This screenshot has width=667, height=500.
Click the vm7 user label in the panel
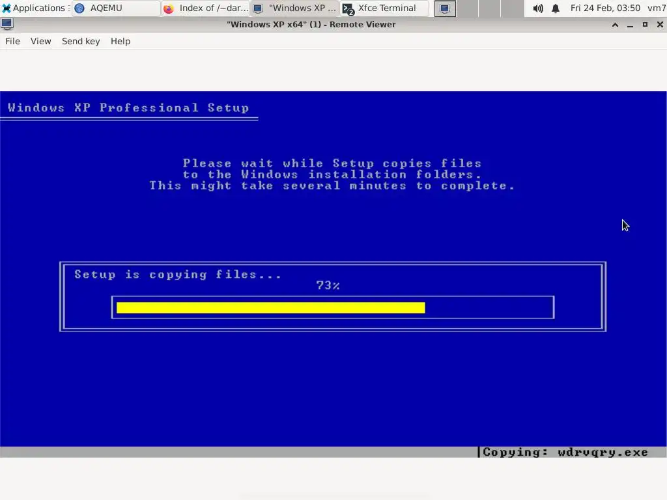pyautogui.click(x=657, y=8)
